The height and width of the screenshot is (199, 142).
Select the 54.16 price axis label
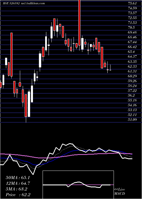point(132,105)
